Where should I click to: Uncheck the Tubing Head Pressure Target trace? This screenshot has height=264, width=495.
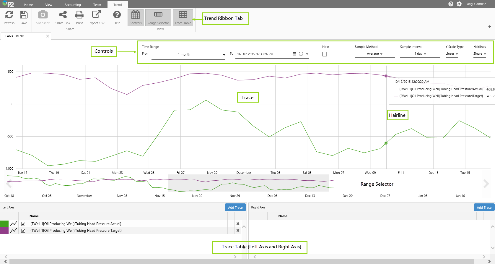click(23, 231)
